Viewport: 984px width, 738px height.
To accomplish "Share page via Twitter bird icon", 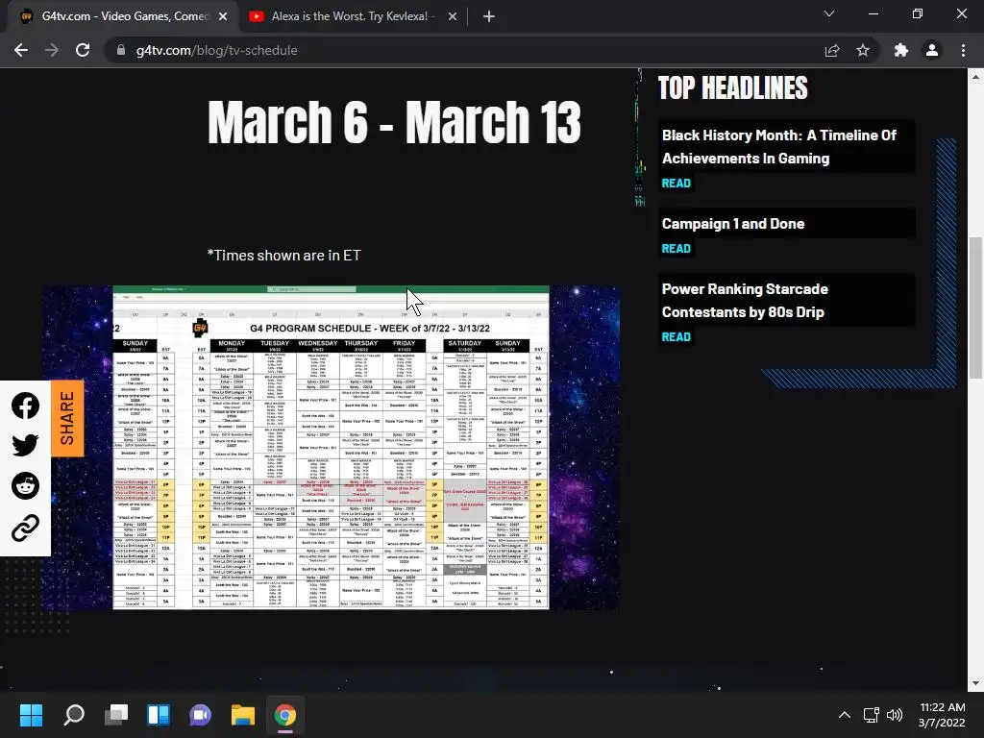I will pos(25,445).
